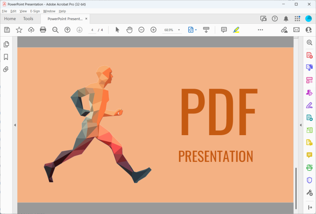The width and height of the screenshot is (316, 214).
Task: Show the Attachments paperclip panel
Action: (6, 69)
